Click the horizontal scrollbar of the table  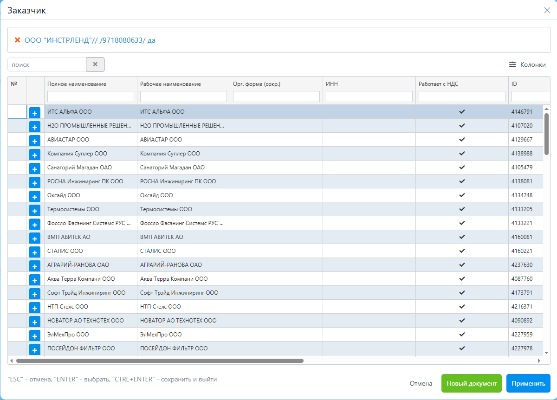160,361
